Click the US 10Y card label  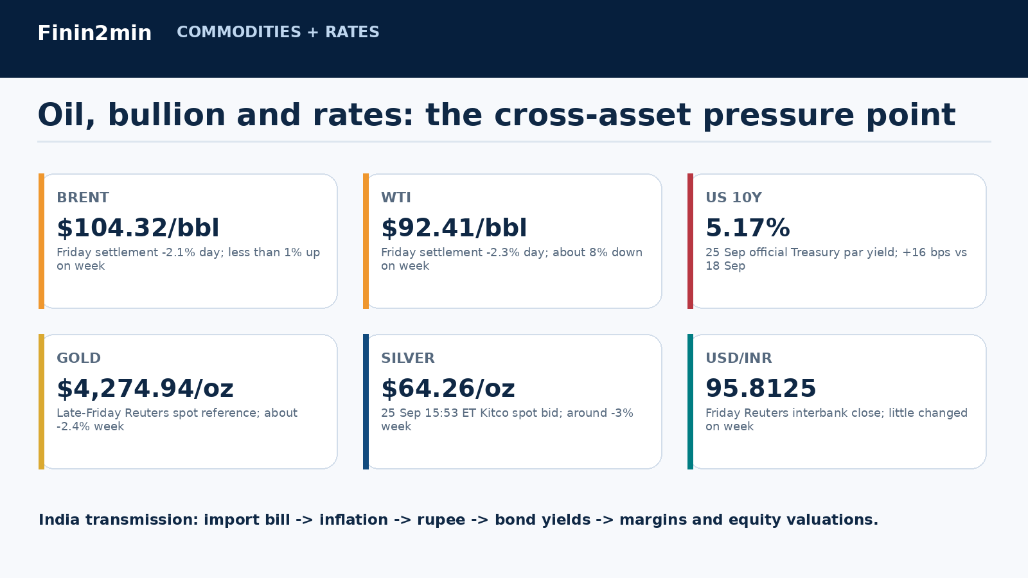coord(734,198)
